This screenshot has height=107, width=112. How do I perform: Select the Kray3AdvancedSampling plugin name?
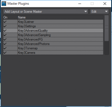point(34,35)
